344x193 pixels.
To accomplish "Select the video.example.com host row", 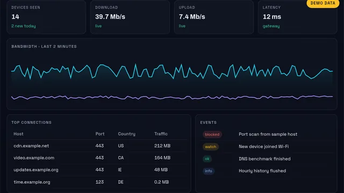I will click(99, 158).
